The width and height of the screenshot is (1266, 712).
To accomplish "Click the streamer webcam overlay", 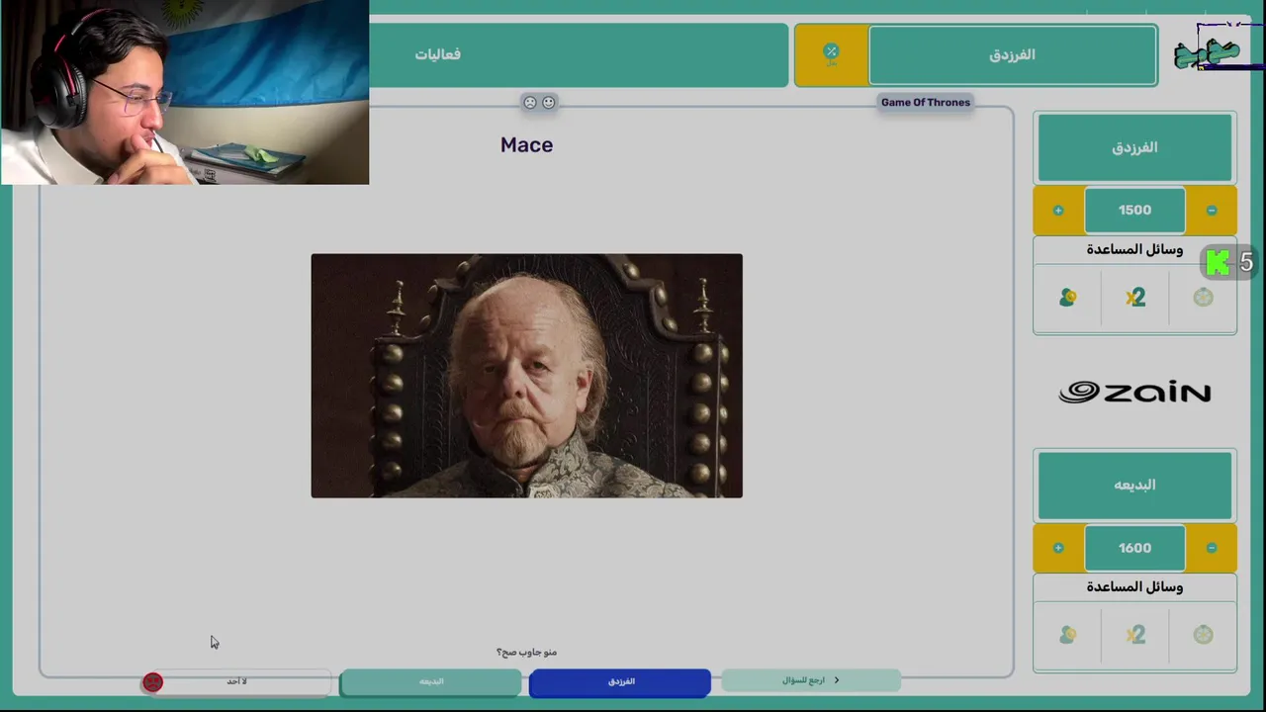I will (185, 92).
